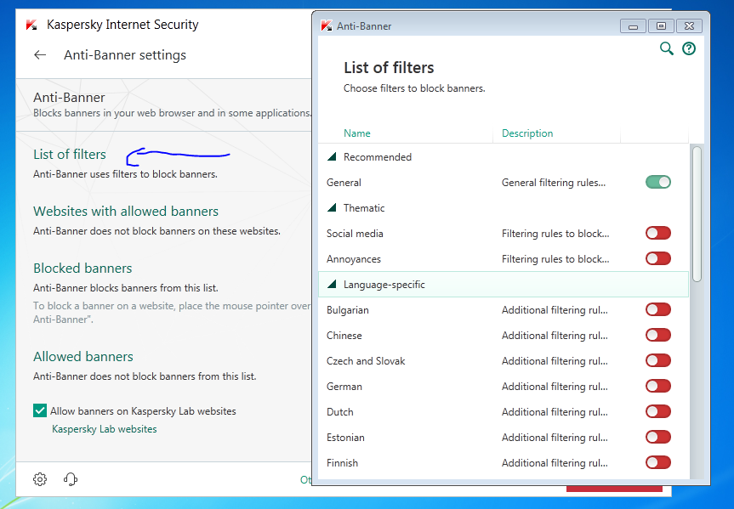Click the Kaspersky logo in Anti-Banner title bar

326,25
